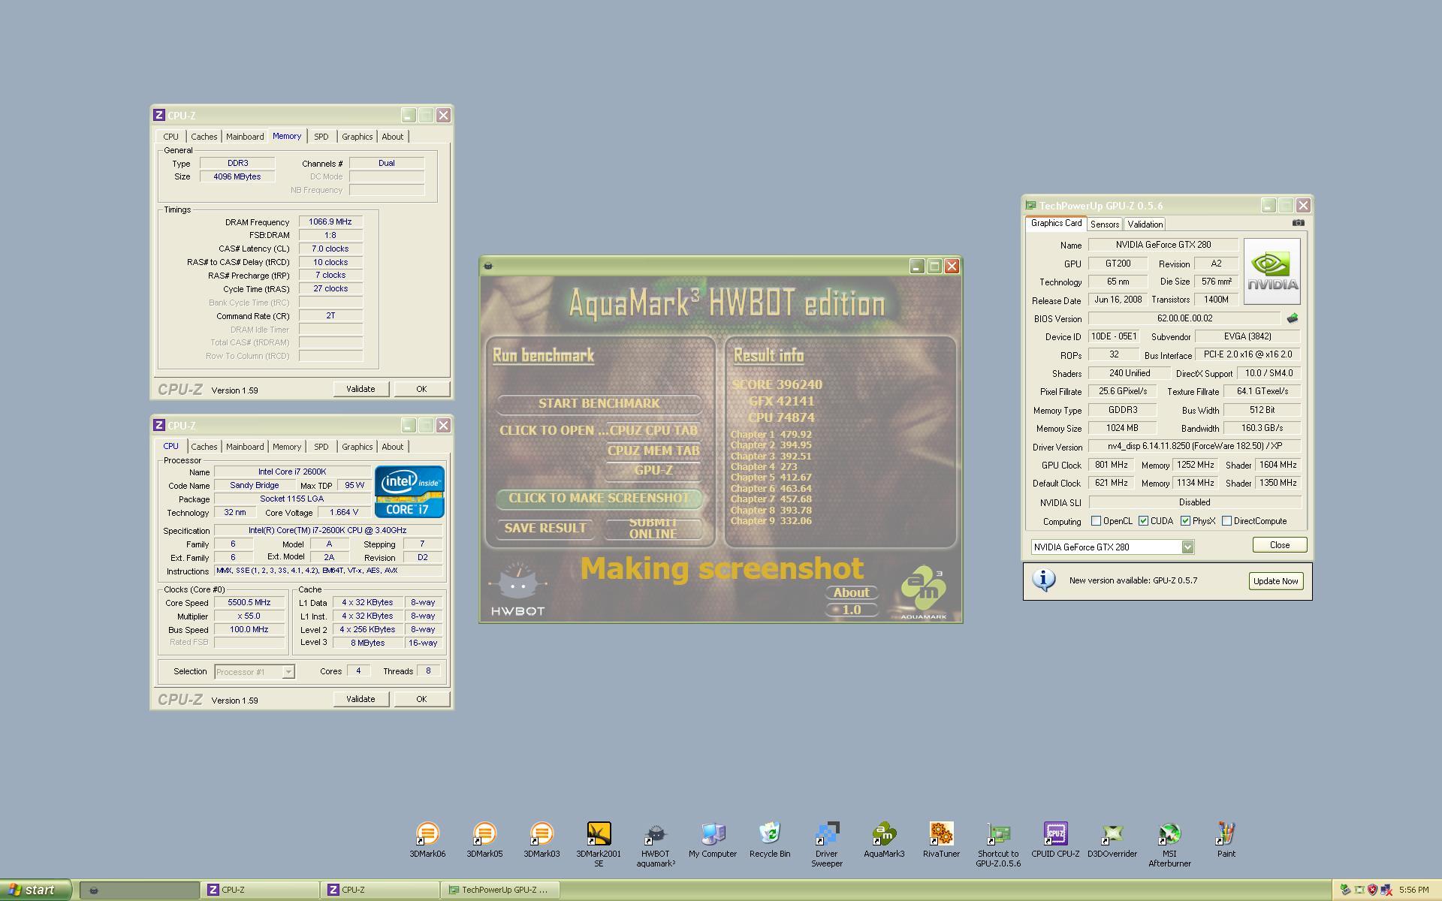Click START BENCHMARK button
The width and height of the screenshot is (1442, 901).
[x=599, y=404]
